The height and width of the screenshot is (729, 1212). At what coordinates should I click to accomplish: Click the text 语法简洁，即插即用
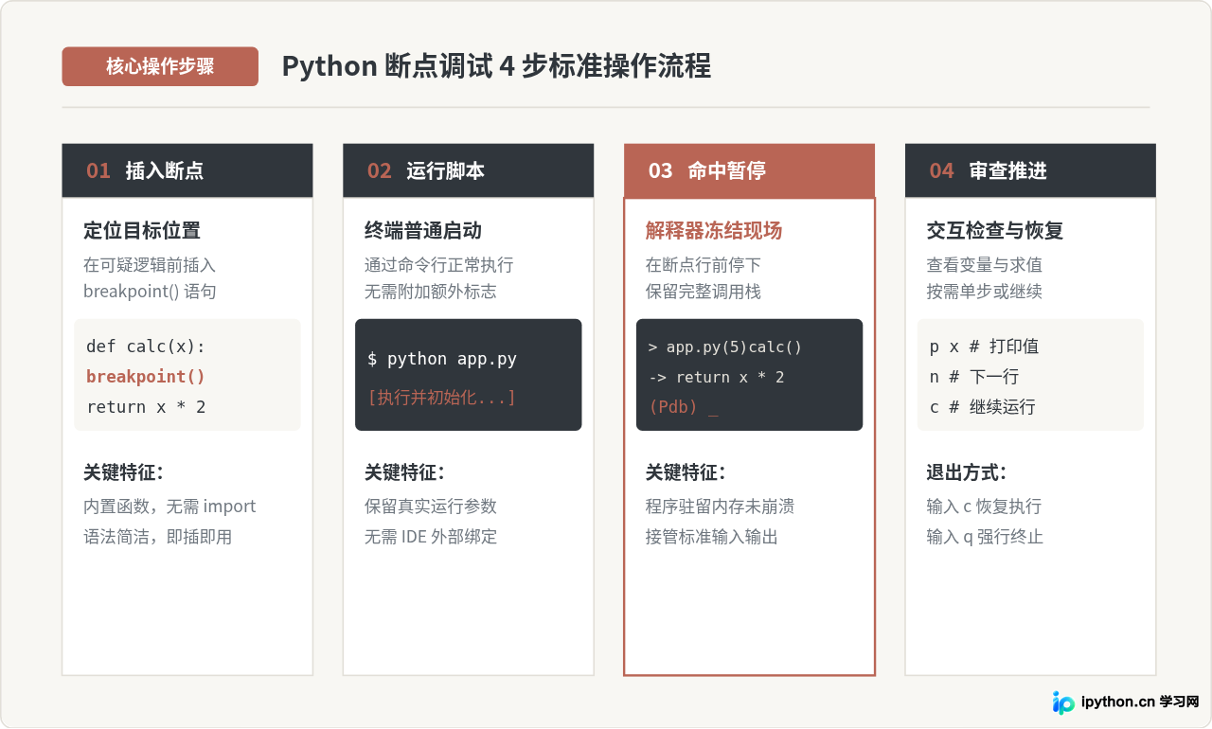point(157,537)
